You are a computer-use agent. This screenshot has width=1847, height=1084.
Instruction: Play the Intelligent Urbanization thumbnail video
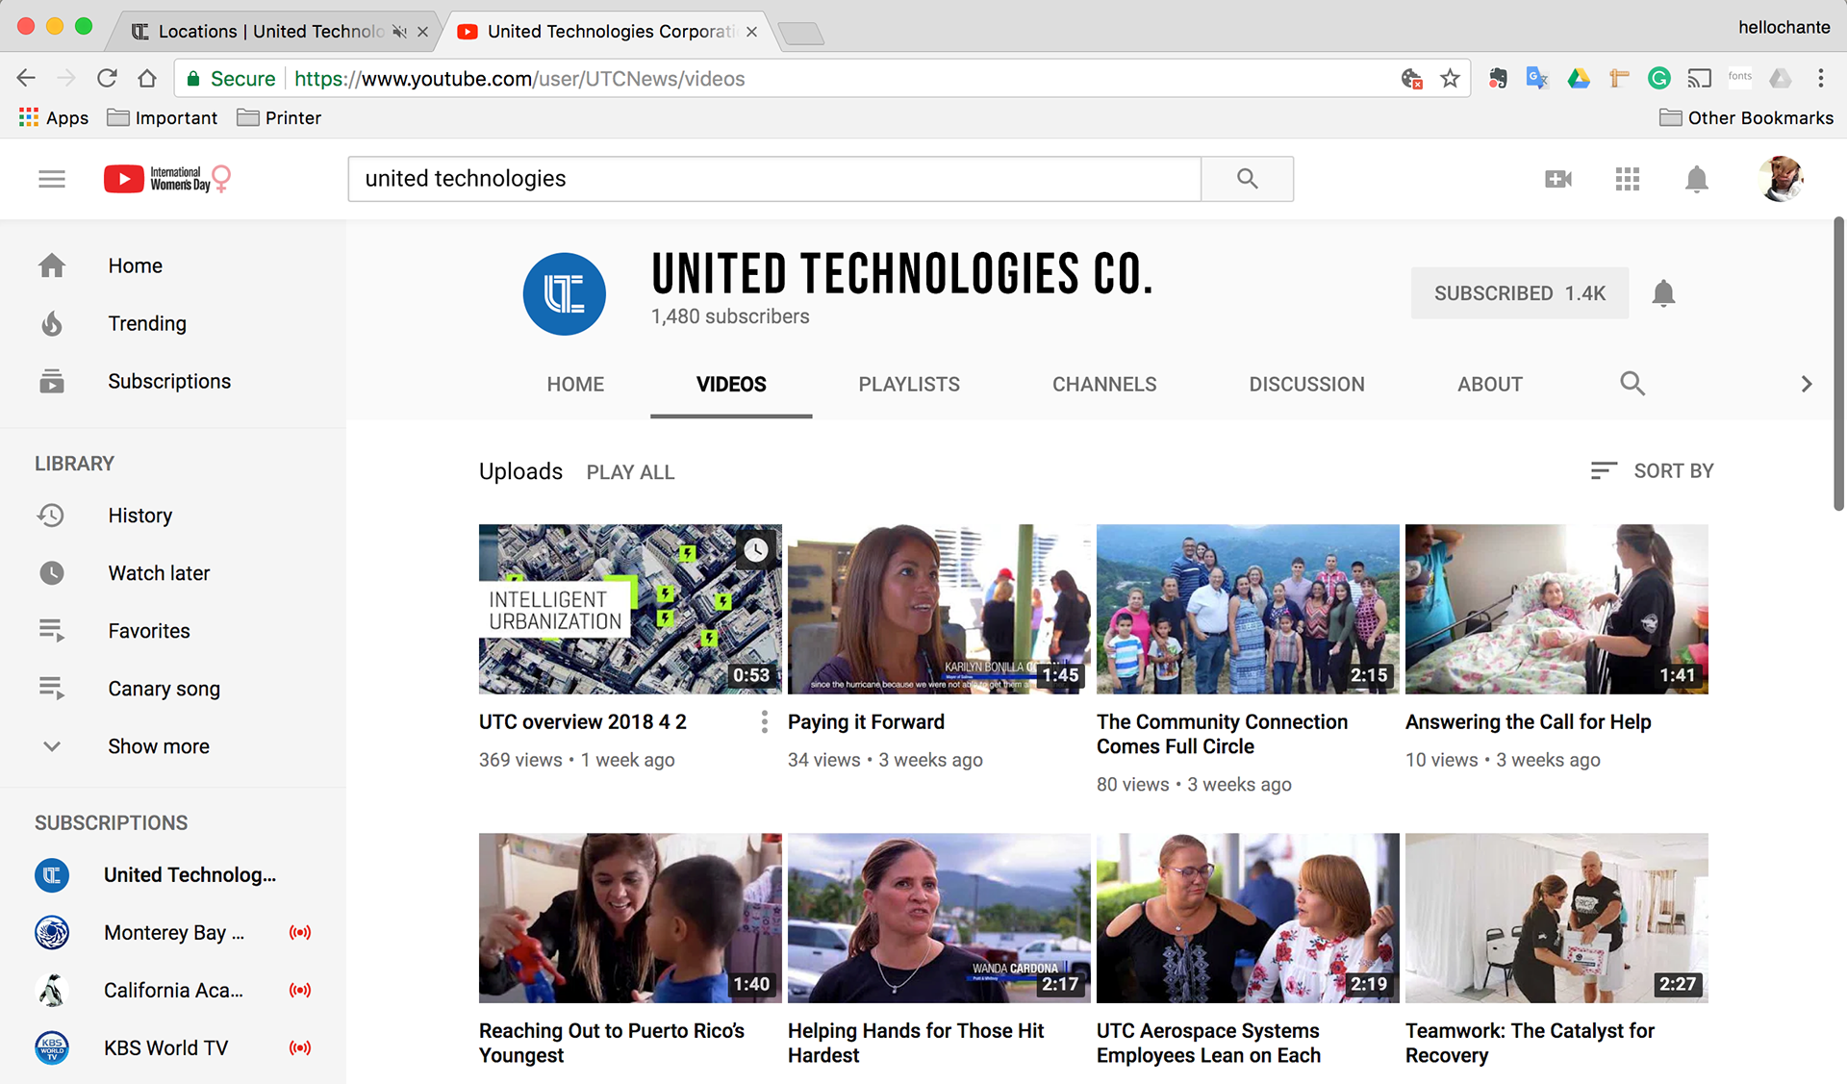630,609
